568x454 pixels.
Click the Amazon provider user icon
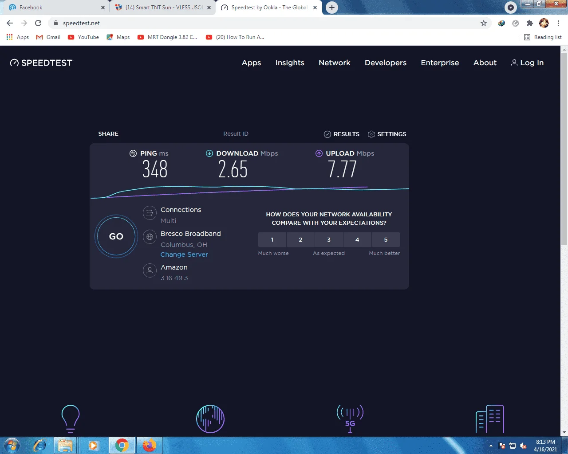click(150, 270)
